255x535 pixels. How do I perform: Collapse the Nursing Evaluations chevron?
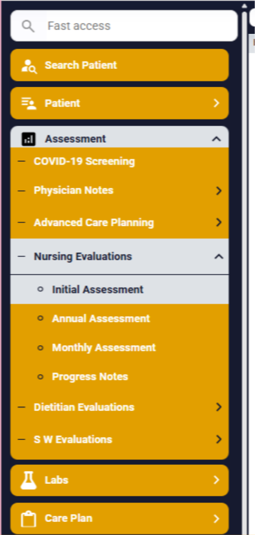219,257
